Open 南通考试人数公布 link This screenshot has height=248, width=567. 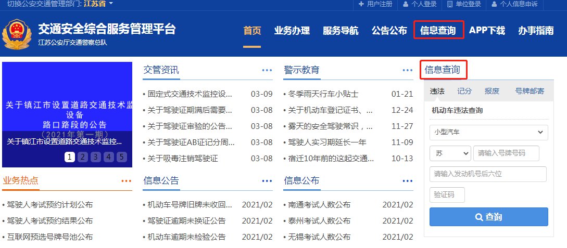tap(319, 205)
